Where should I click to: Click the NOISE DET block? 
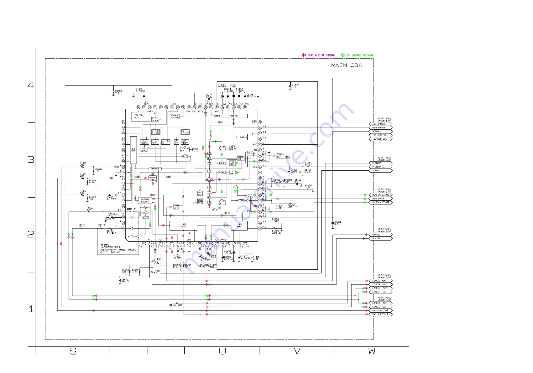(x=240, y=158)
